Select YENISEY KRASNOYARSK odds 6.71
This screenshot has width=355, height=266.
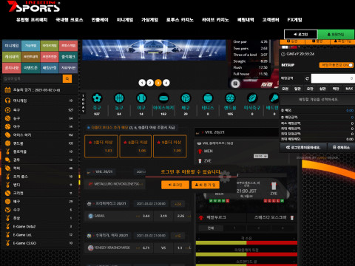(x=146, y=248)
